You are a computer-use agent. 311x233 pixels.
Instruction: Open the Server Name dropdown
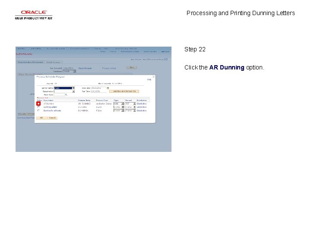click(x=64, y=88)
